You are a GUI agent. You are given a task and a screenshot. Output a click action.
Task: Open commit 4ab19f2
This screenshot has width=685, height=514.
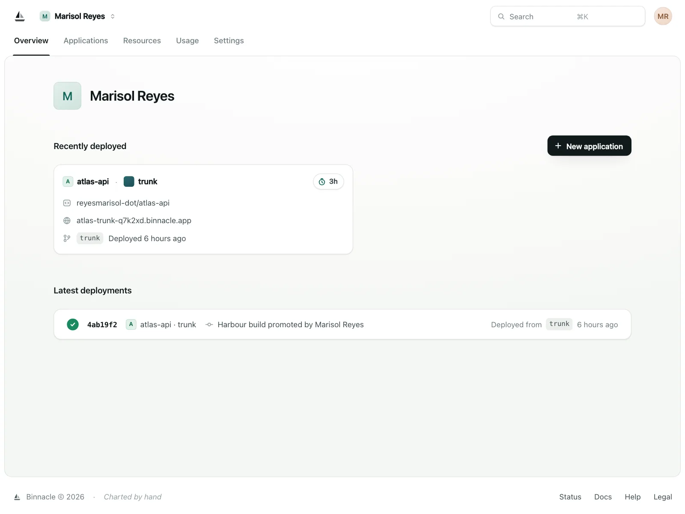tap(102, 325)
